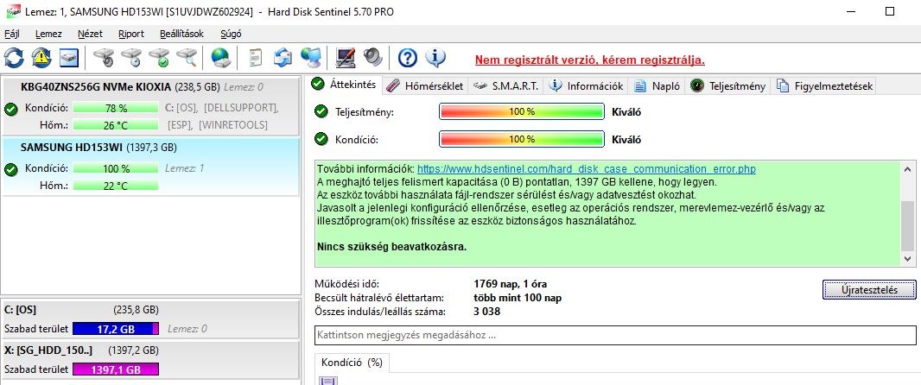Select the C: [OS] partition entry

coord(150,319)
